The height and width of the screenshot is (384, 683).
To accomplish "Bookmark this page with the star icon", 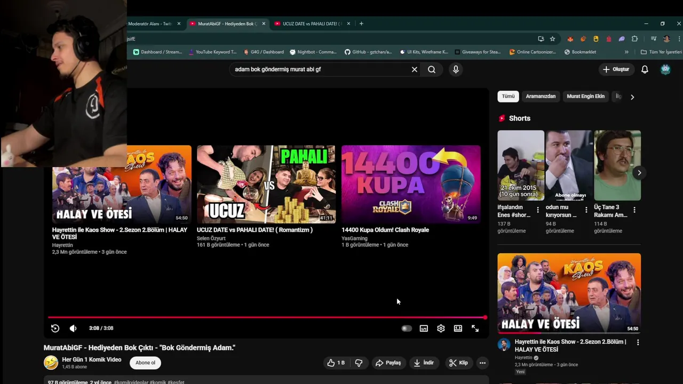I will click(x=552, y=39).
